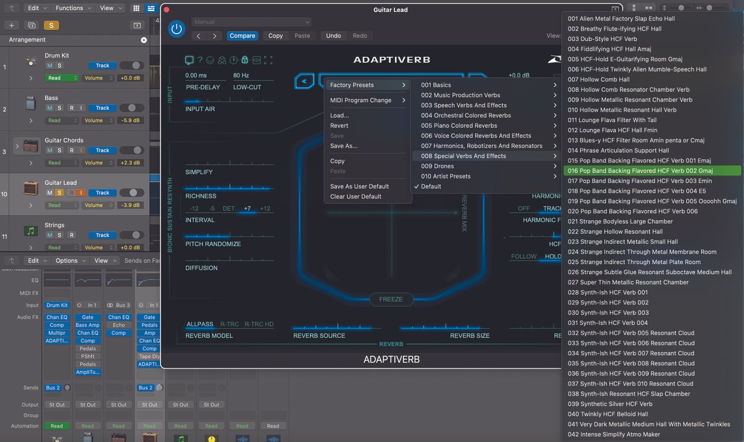The width and height of the screenshot is (744, 442).
Task: Click the ADAPTI plugin slot in mixer
Action: click(x=56, y=340)
